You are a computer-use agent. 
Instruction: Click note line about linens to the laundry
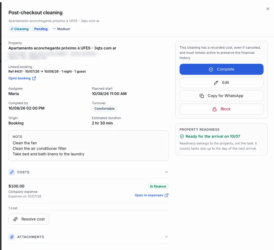(48, 154)
